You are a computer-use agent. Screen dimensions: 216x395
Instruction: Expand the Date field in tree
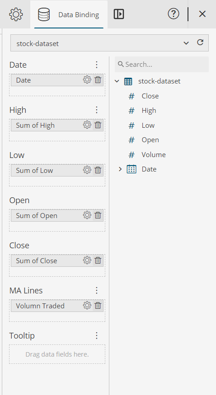(120, 169)
